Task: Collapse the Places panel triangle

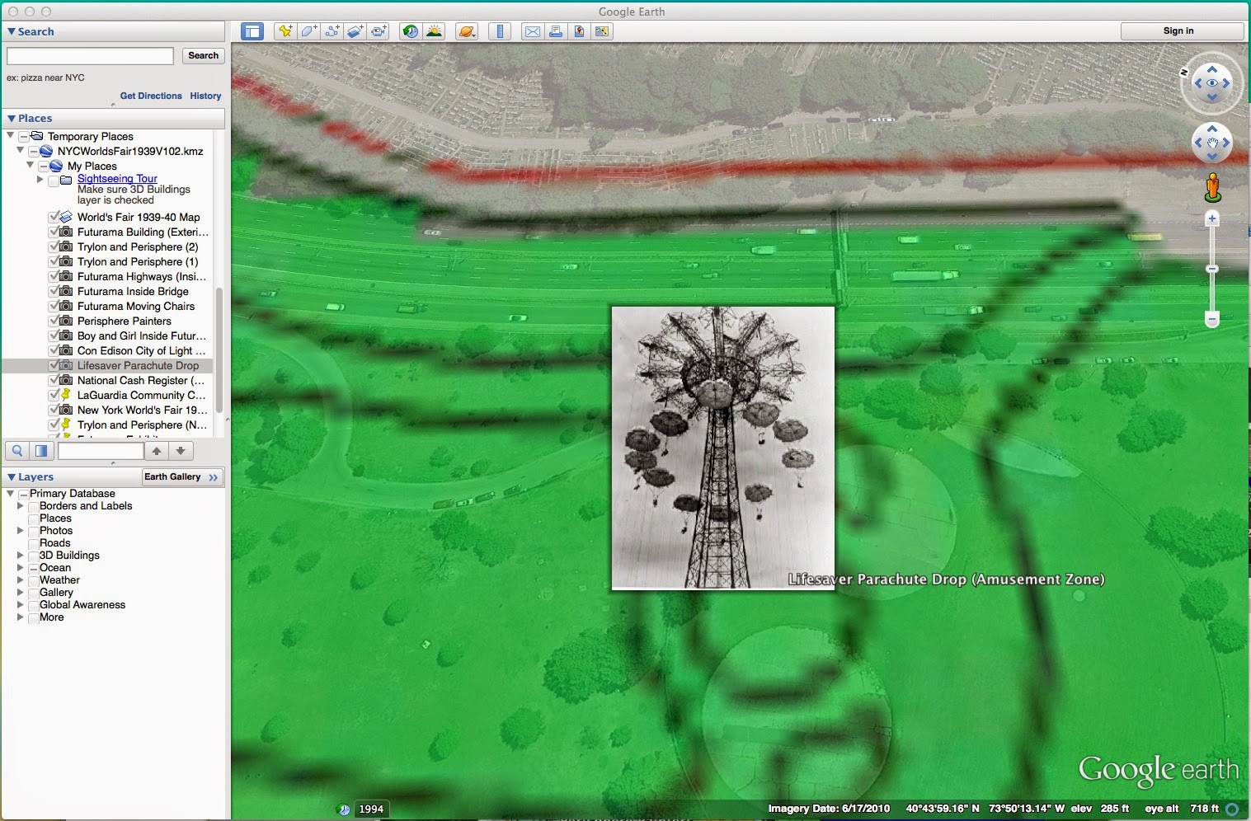Action: pos(12,118)
